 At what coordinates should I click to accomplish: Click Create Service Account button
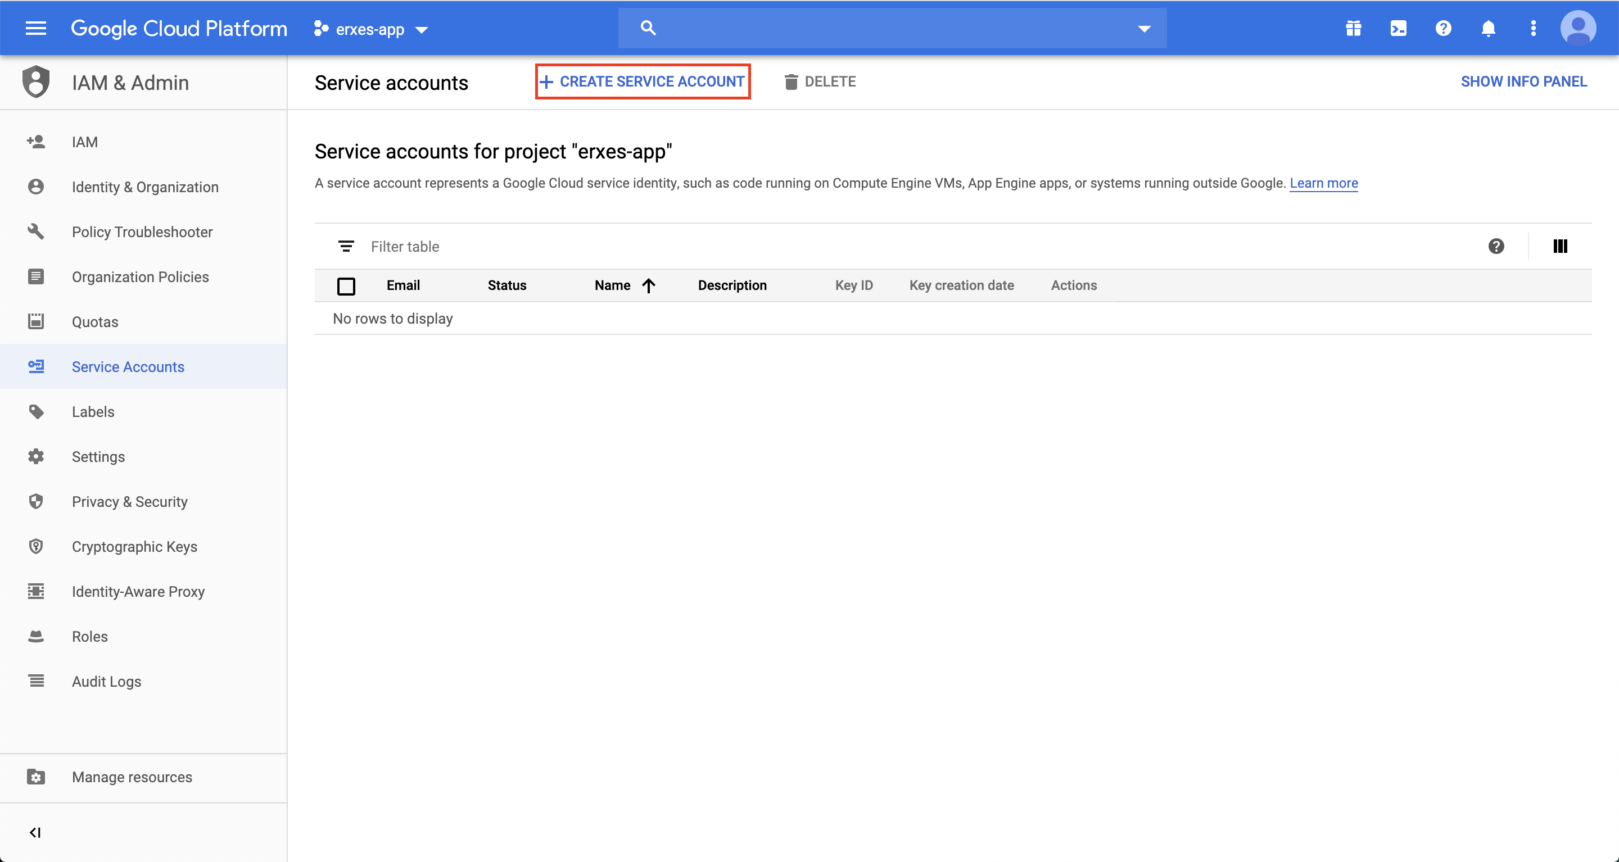click(x=643, y=81)
